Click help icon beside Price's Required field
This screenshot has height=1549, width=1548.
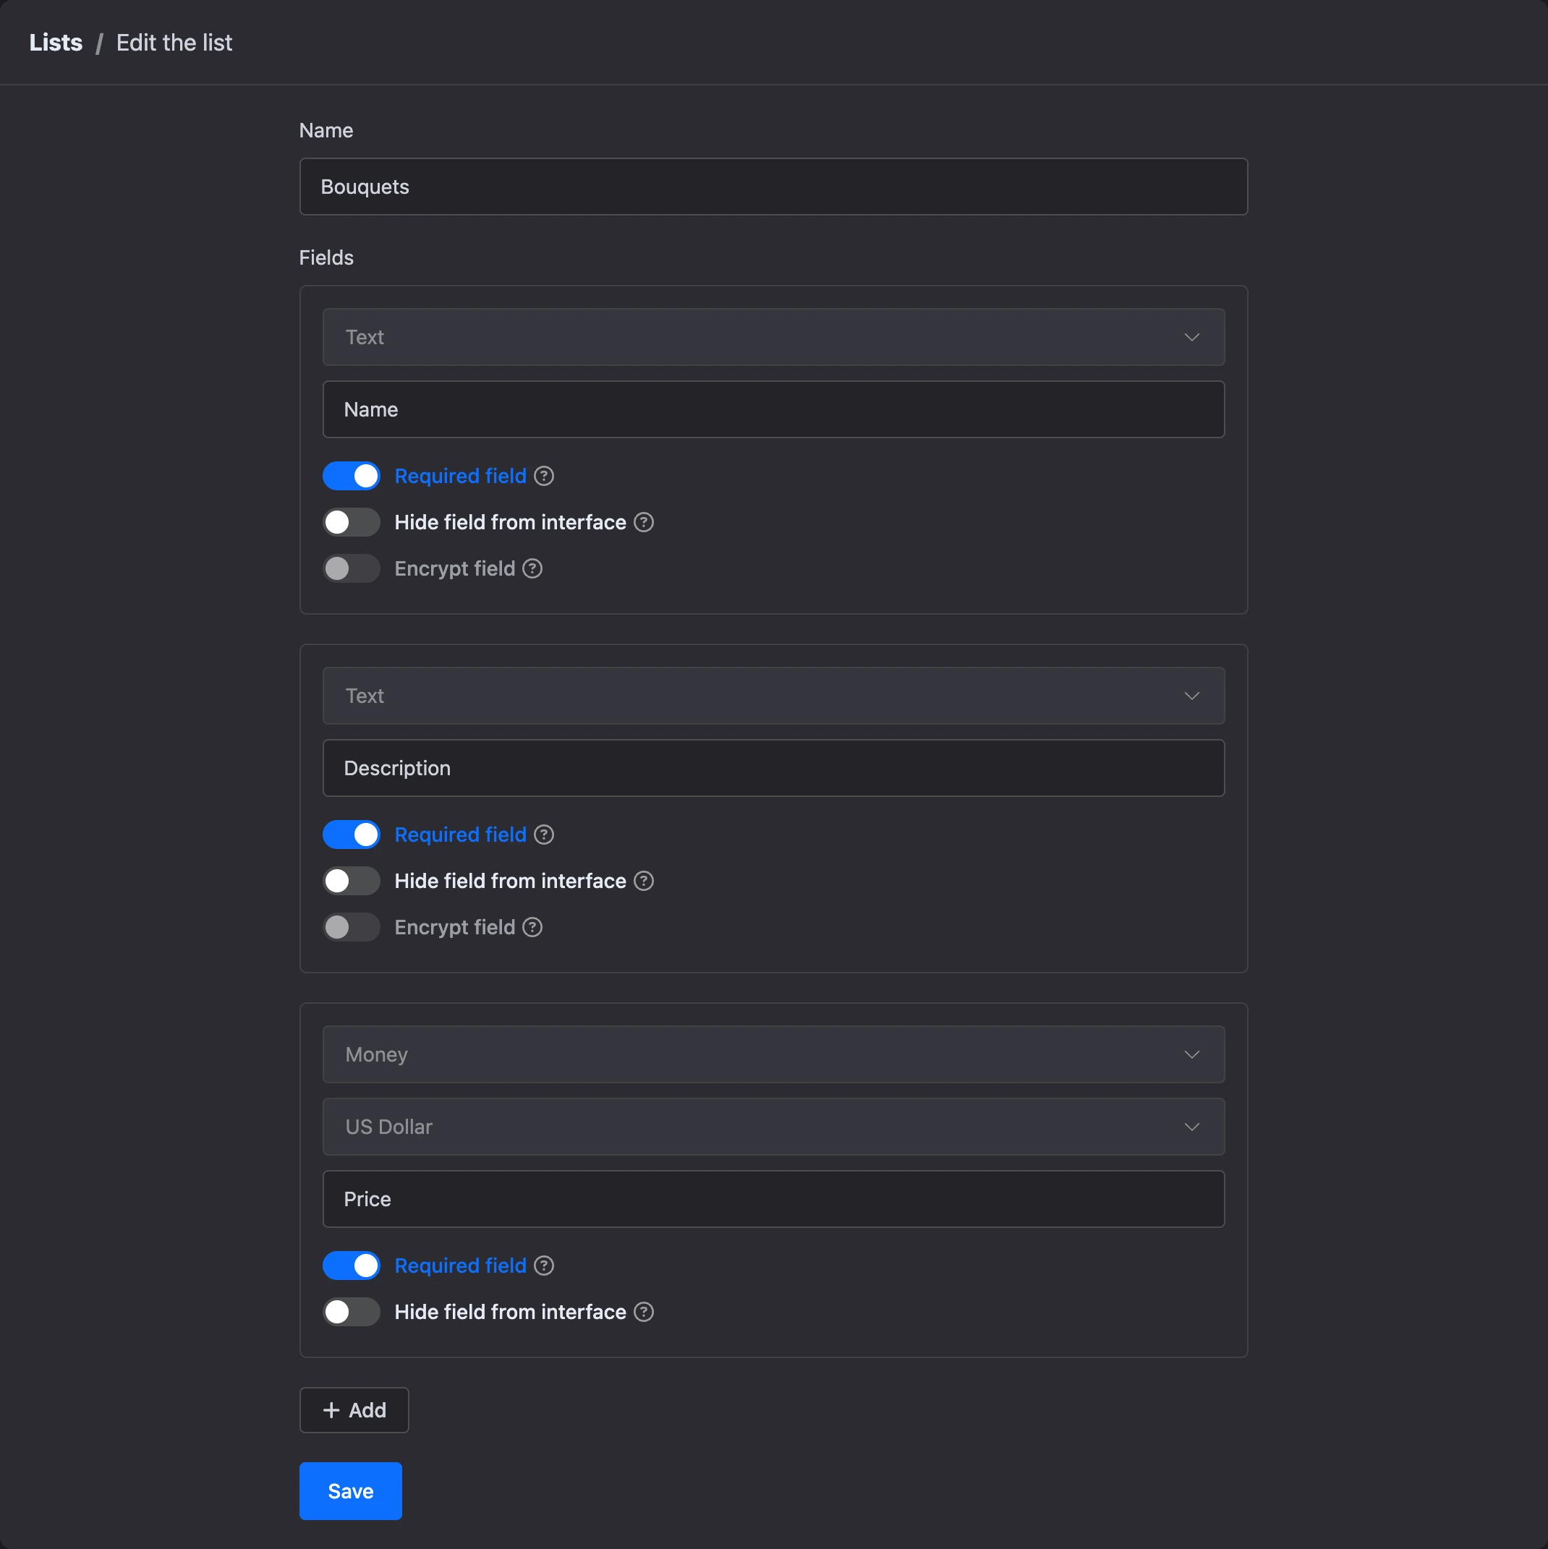[544, 1266]
